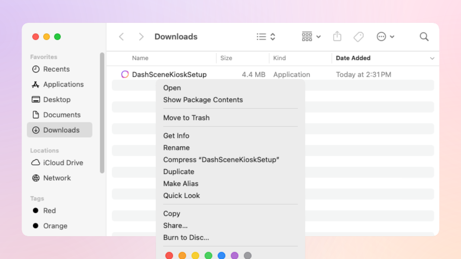Apply the orange tag color dot
This screenshot has width=461, height=259.
[x=182, y=256]
